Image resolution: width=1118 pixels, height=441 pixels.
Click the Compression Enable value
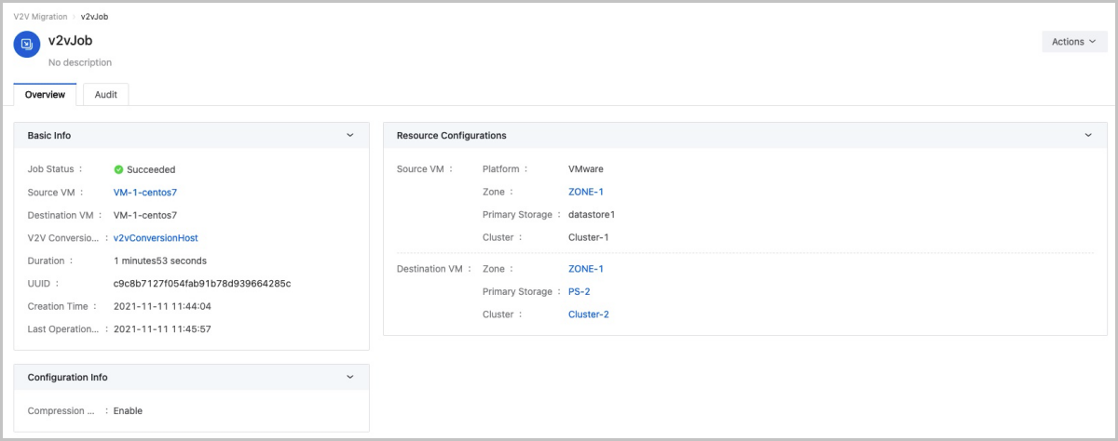[x=128, y=410]
